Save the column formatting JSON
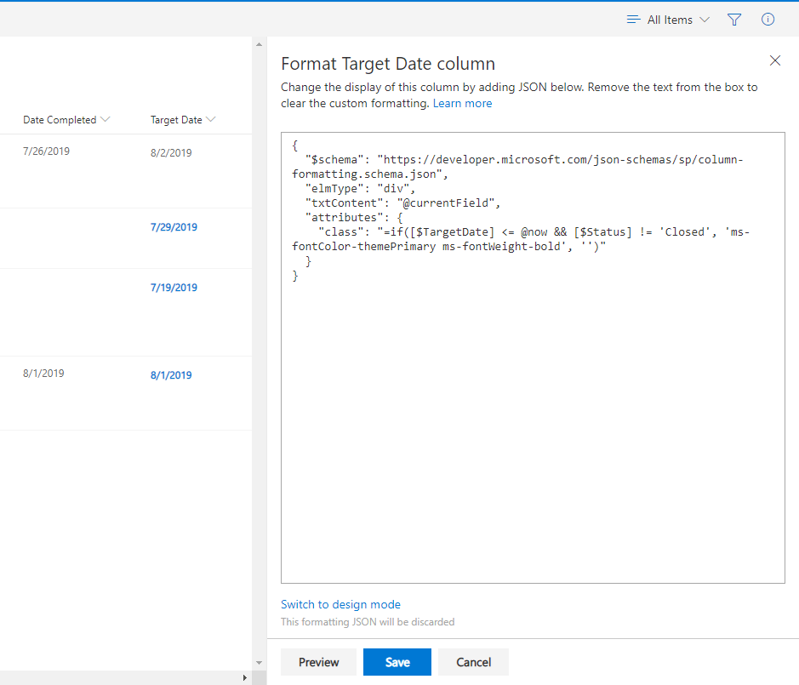Image resolution: width=799 pixels, height=685 pixels. coord(397,662)
